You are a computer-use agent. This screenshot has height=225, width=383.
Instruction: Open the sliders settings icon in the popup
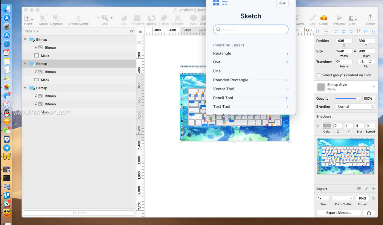225,3
